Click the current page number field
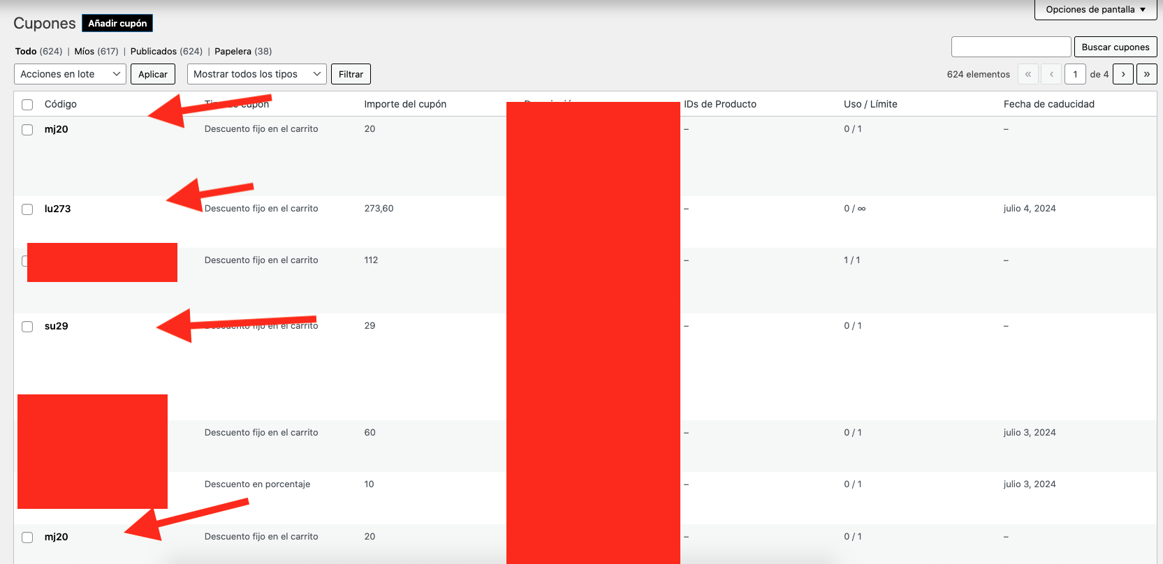 pyautogui.click(x=1075, y=74)
